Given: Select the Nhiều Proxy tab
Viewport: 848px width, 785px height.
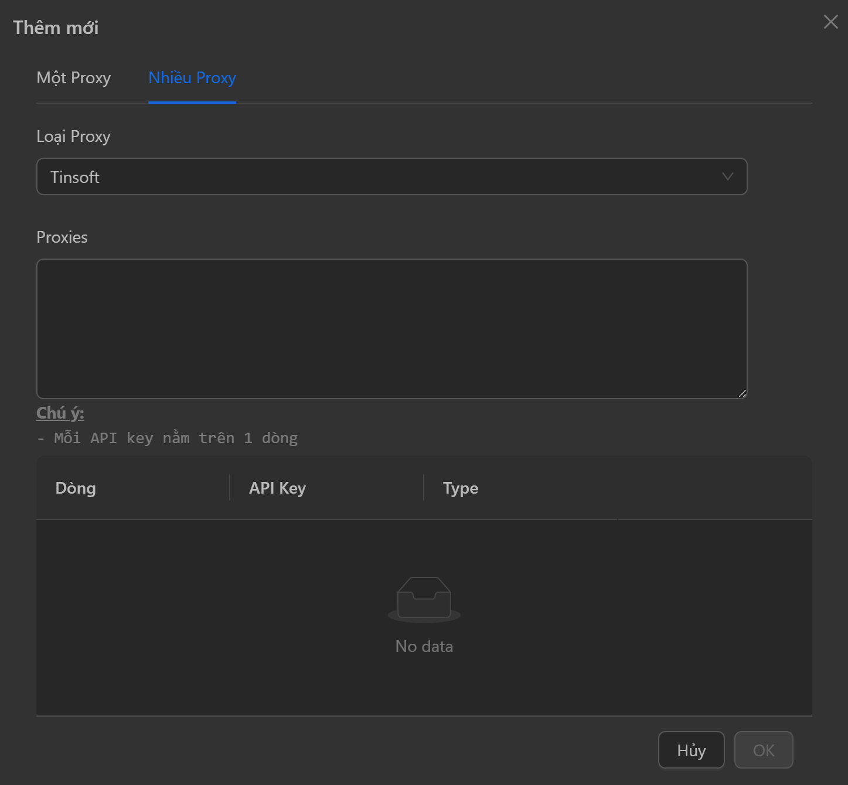Looking at the screenshot, I should pos(192,78).
